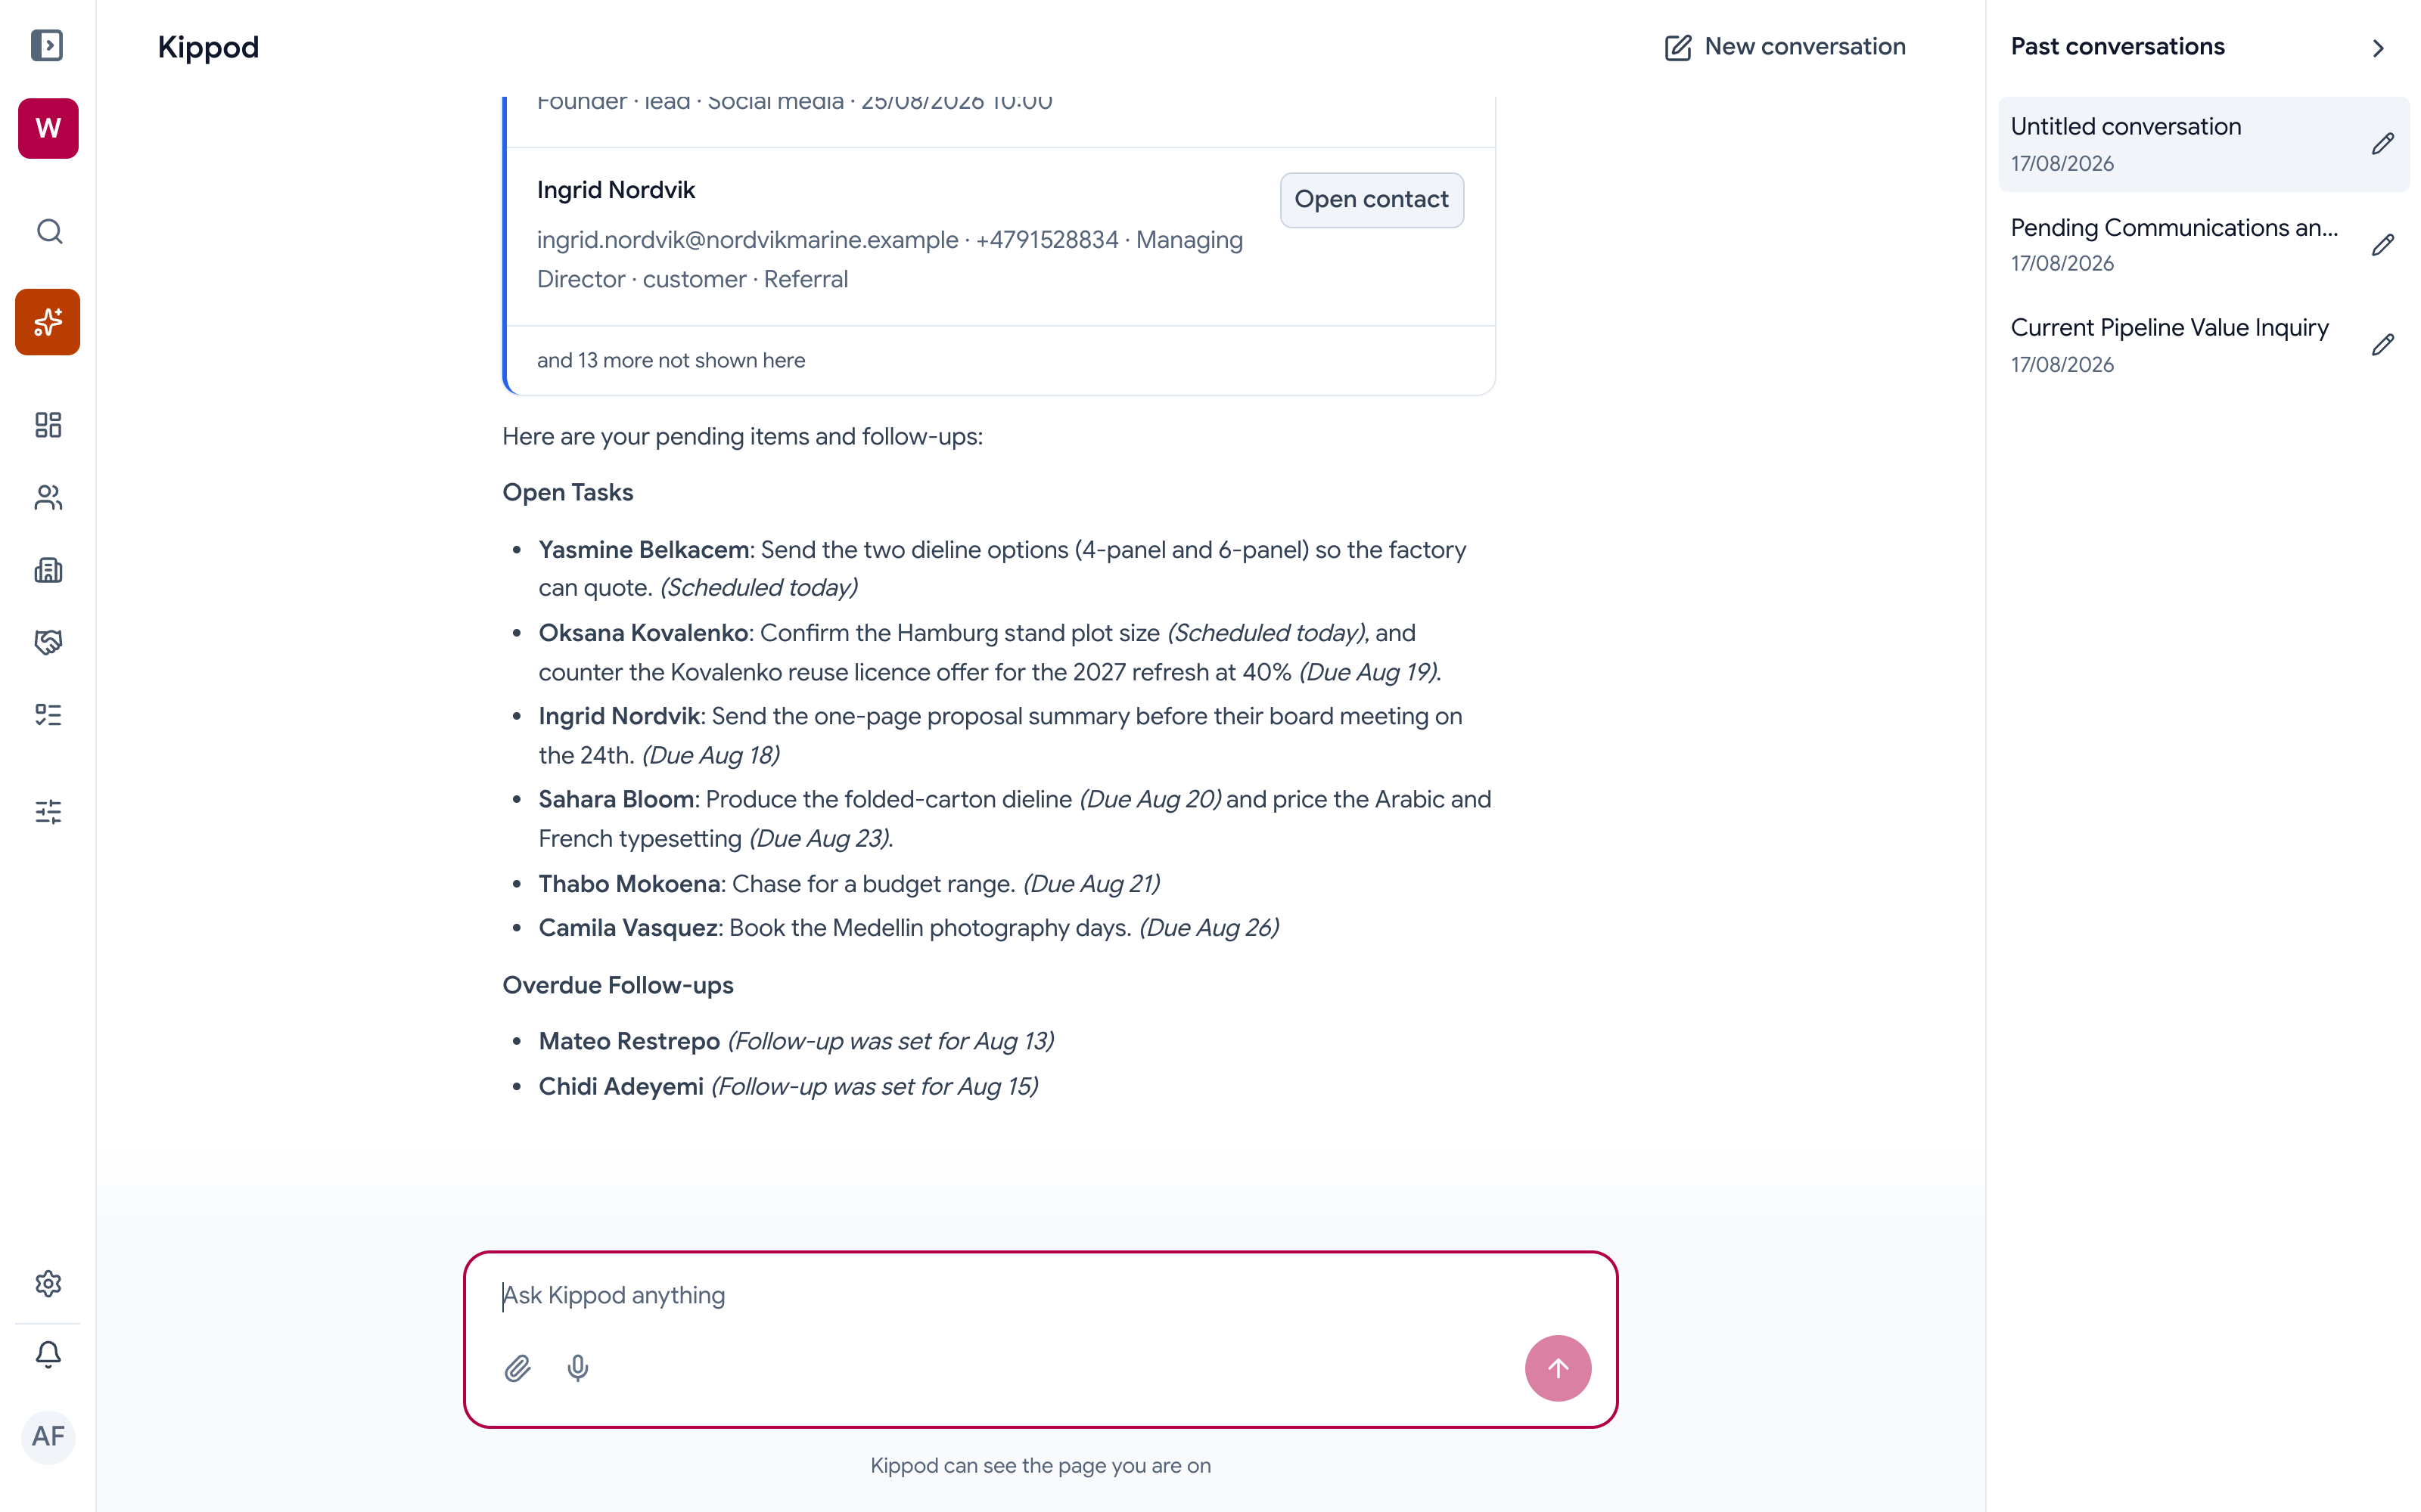Rename Untitled conversation with pencil icon
This screenshot has height=1512, width=2421.
click(x=2383, y=144)
